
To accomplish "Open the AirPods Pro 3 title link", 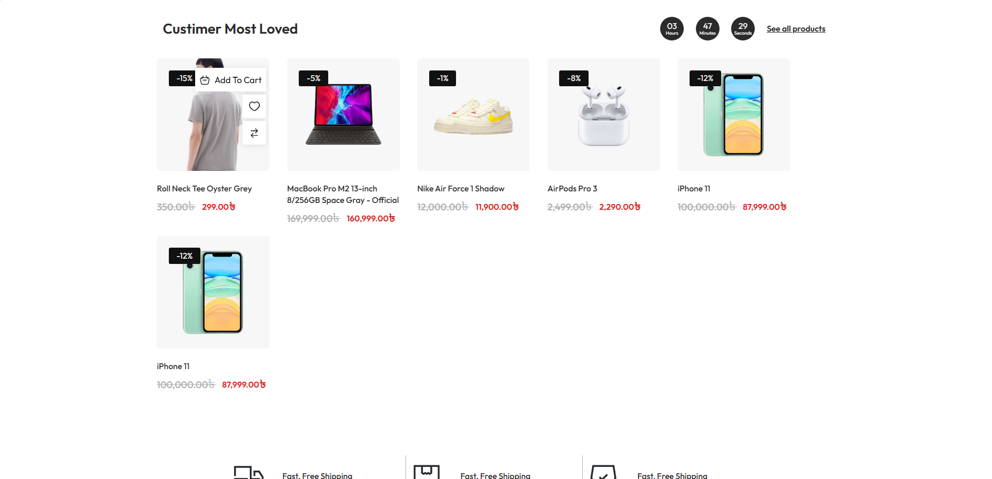I will (572, 189).
